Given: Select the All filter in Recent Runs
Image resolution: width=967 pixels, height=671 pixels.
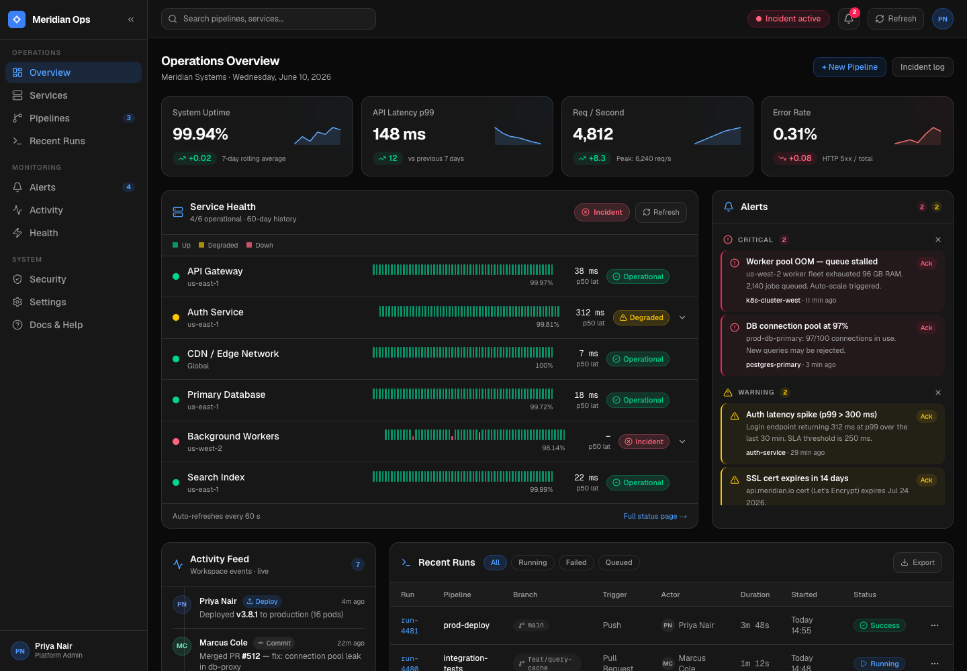Looking at the screenshot, I should (x=495, y=562).
